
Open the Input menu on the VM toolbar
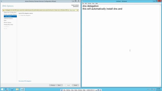pyautogui.click(x=76, y=90)
